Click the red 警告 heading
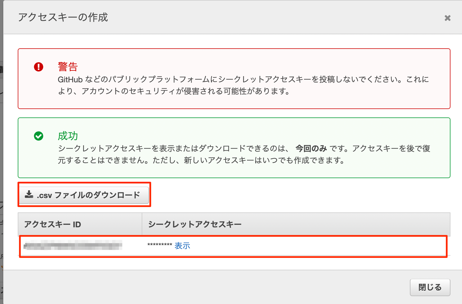Viewport: 462px width, 304px height. (x=68, y=67)
